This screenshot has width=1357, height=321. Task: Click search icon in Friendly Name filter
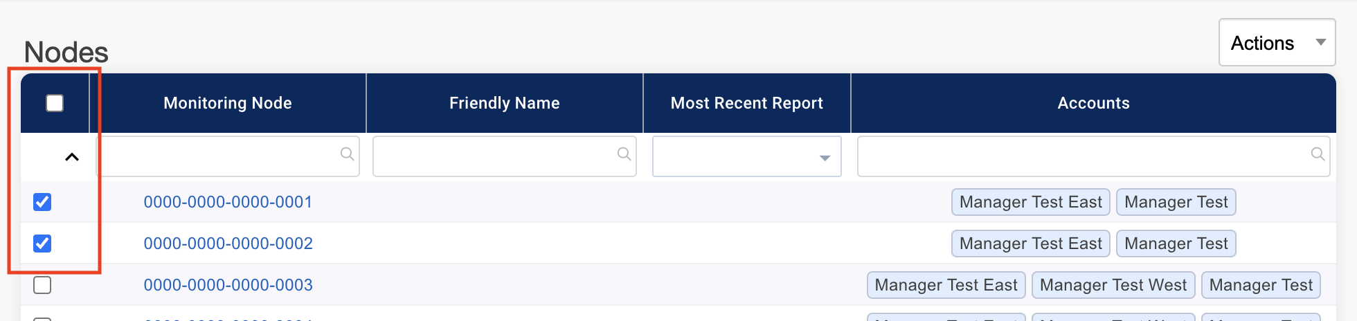624,154
